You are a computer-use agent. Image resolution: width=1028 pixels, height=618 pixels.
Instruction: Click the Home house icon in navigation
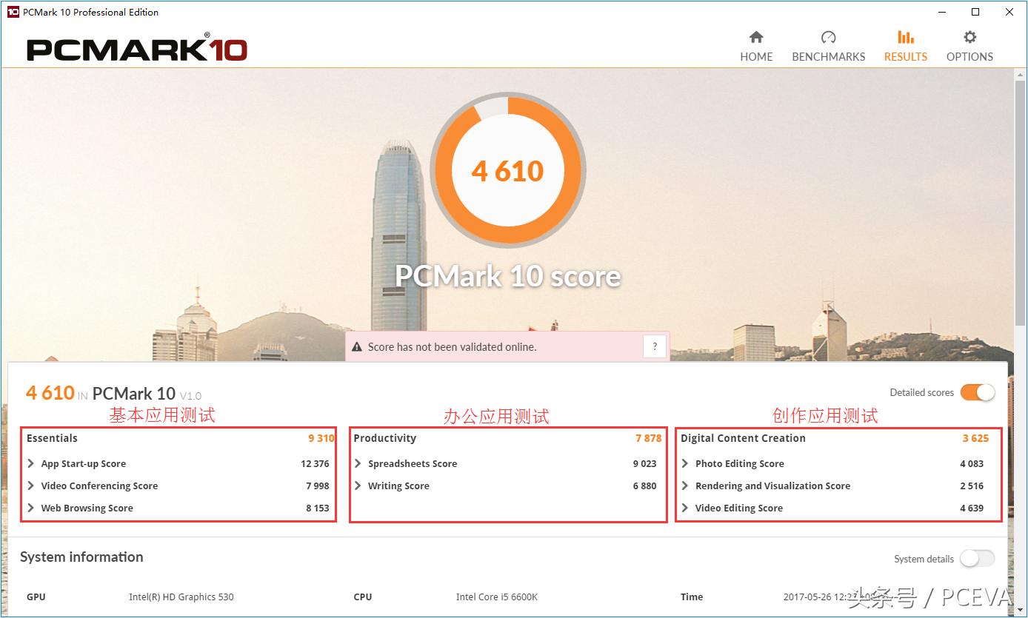coord(755,36)
